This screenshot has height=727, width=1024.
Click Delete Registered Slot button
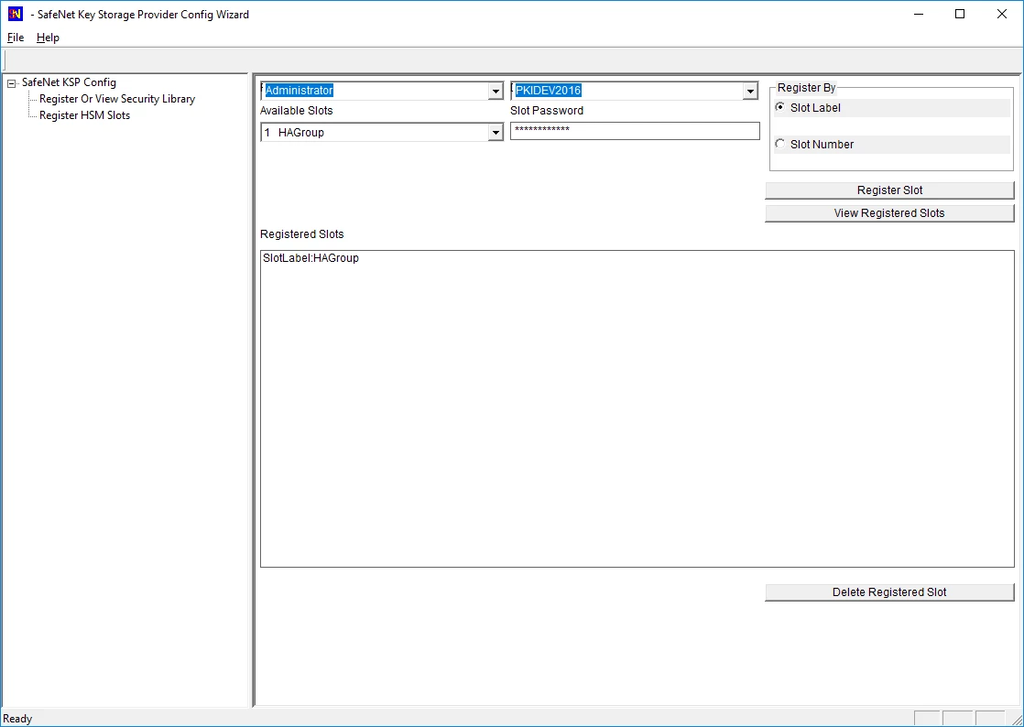[x=889, y=592]
